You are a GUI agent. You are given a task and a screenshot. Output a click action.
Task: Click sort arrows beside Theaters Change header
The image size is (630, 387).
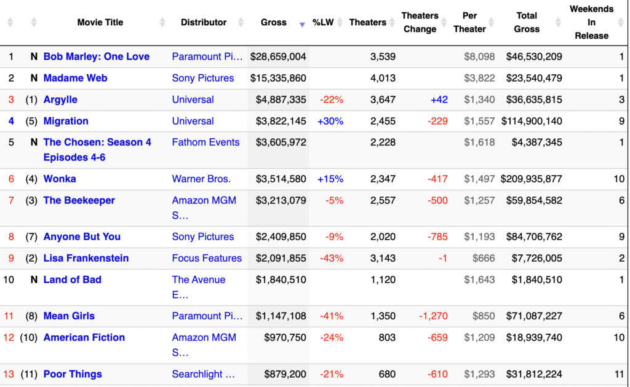(444, 23)
